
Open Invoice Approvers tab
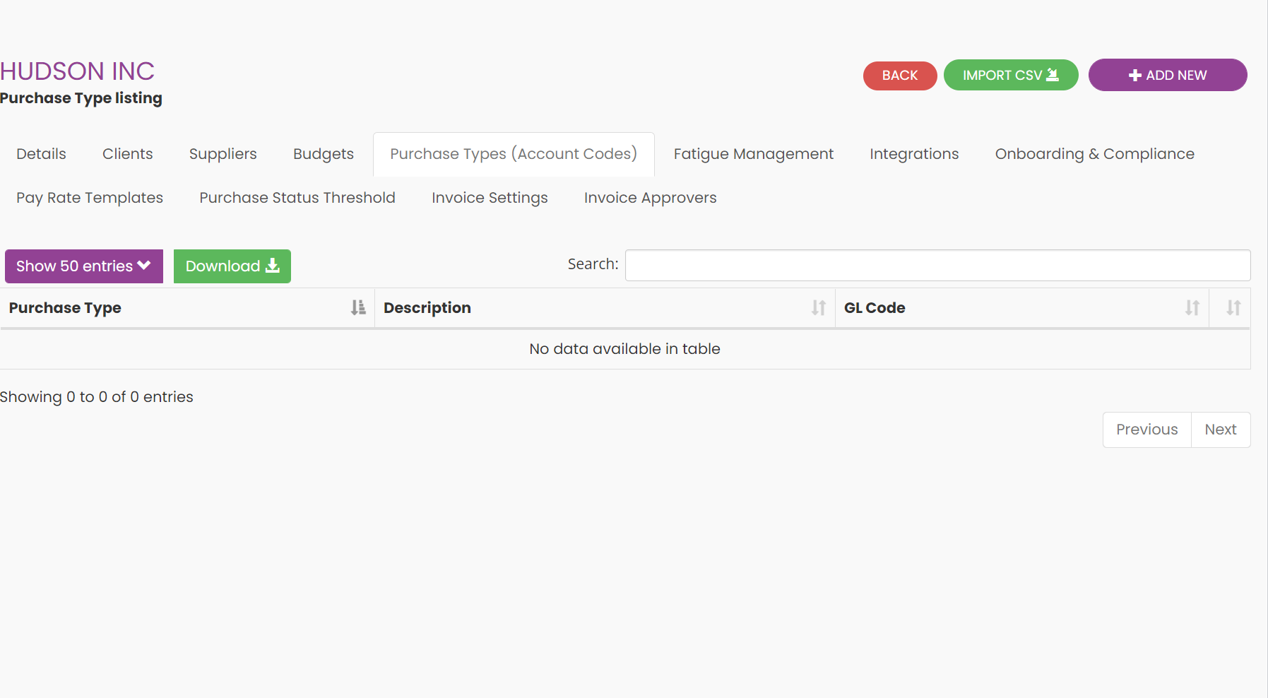(x=651, y=198)
